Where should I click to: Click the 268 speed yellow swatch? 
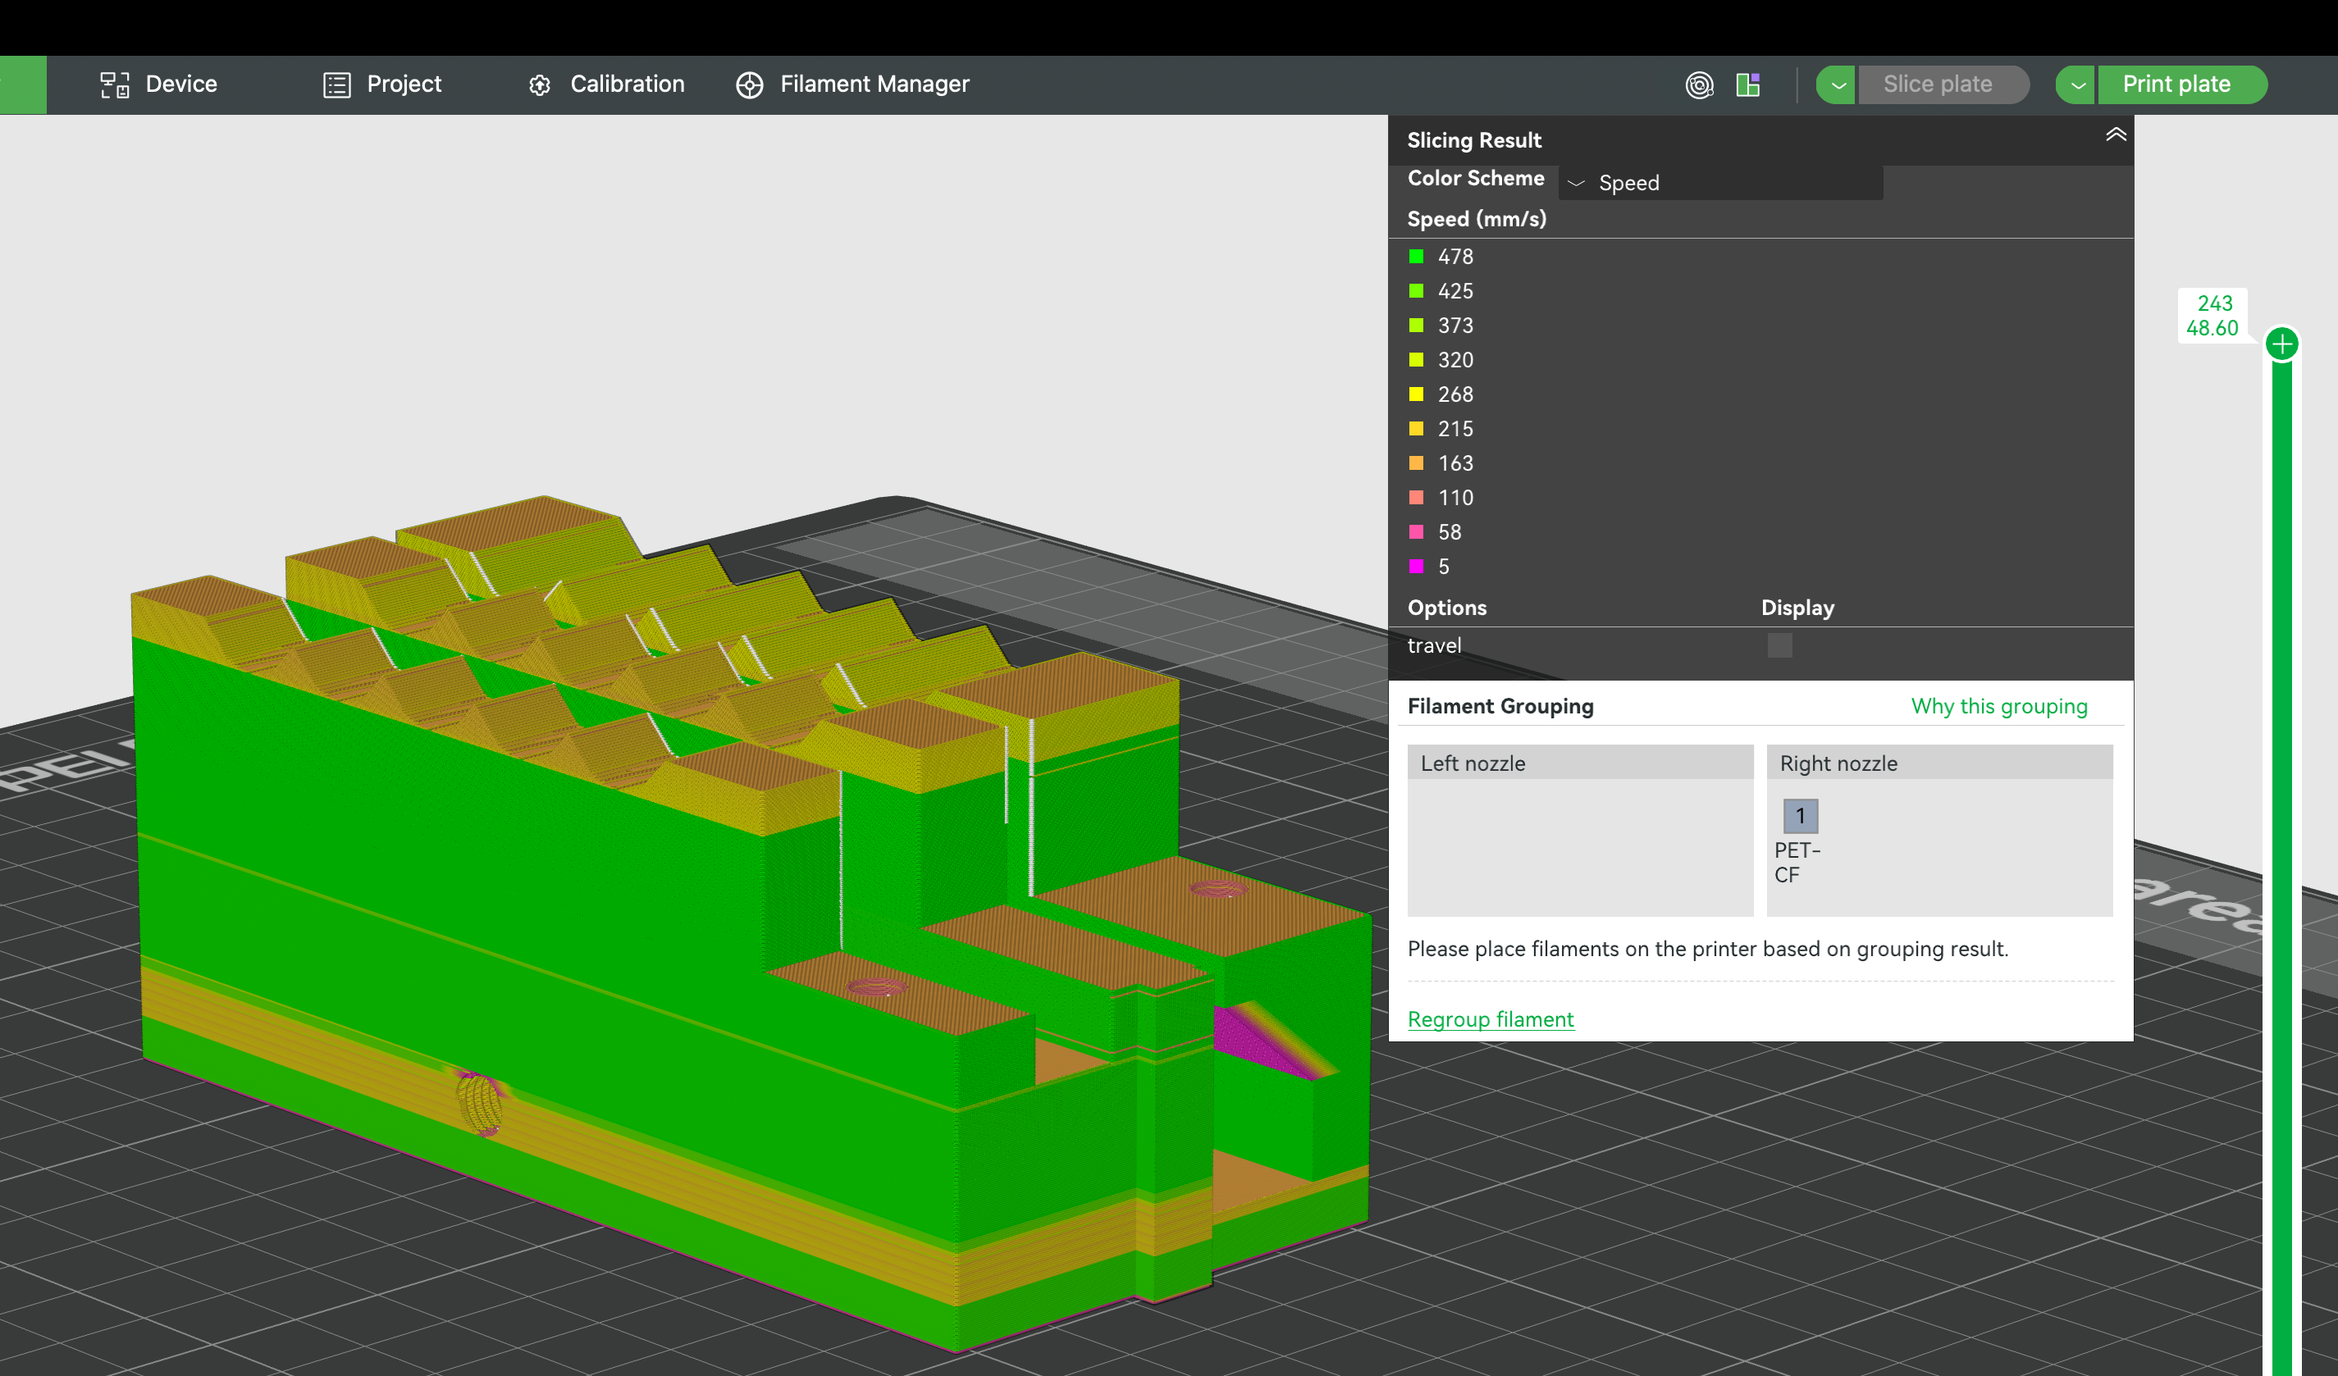(x=1416, y=394)
